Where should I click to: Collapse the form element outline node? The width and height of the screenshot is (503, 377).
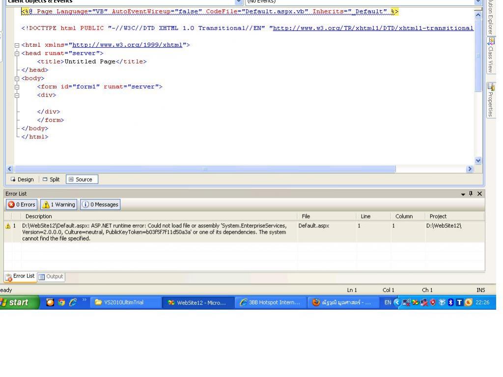tap(17, 87)
